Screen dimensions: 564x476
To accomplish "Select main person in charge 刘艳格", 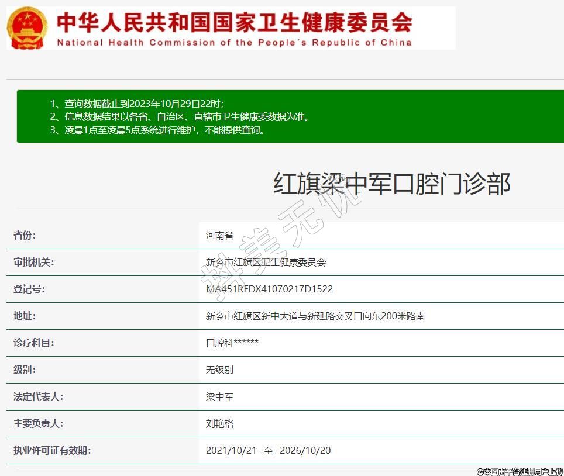I will 219,423.
